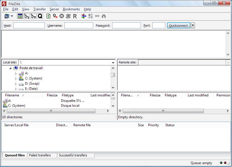The height and width of the screenshot is (167, 232).
Task: Select C: (System) row in file list
Action: (56, 106)
